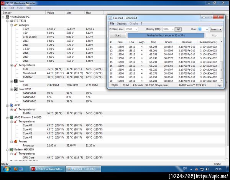Click the YAMASOON-PC computer icon
This screenshot has width=230, height=180.
[7, 17]
